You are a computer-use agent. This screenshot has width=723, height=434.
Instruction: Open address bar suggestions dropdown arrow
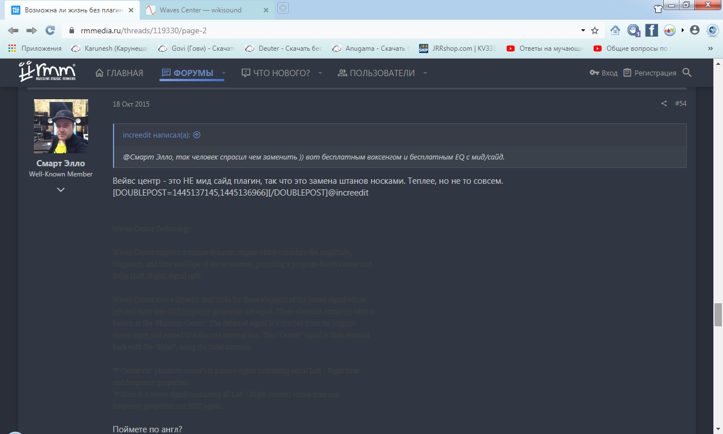coord(583,30)
